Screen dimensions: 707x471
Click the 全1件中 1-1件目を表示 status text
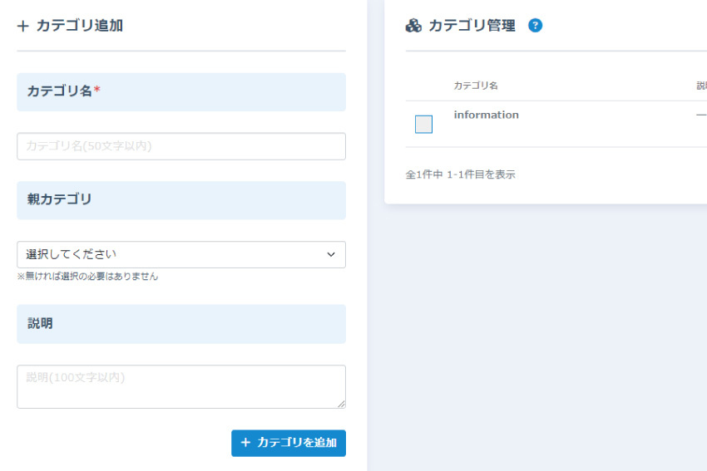click(460, 174)
